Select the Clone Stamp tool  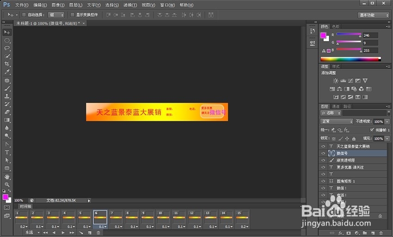pyautogui.click(x=7, y=96)
